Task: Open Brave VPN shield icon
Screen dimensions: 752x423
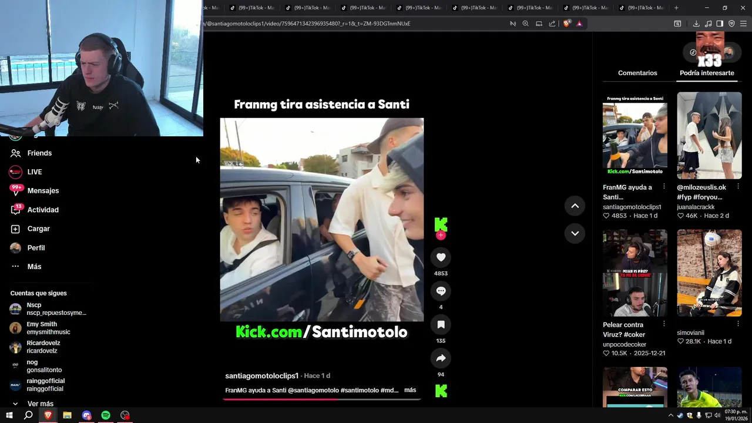Action: pos(731,23)
